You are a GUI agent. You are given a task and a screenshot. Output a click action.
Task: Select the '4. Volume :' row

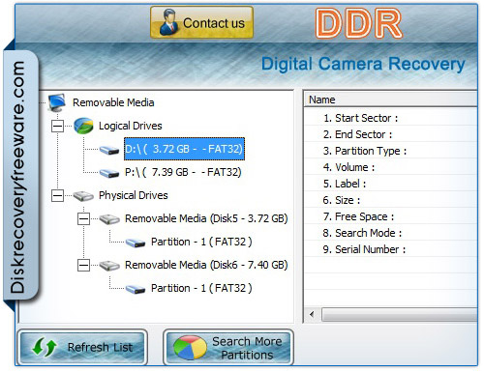tap(391, 167)
